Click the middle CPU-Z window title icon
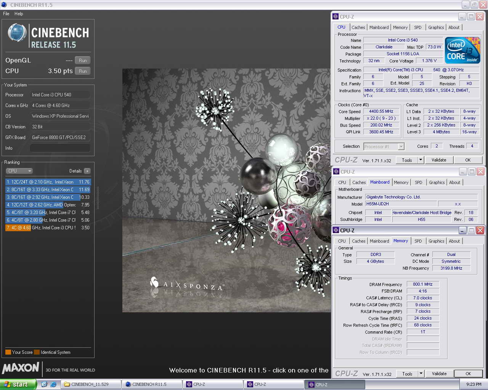This screenshot has width=488, height=390. [336, 171]
